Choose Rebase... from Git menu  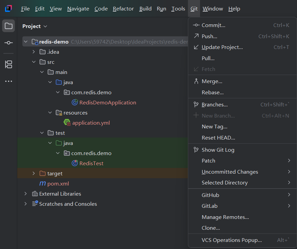click(242, 93)
